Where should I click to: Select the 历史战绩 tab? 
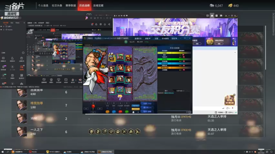pos(84,5)
